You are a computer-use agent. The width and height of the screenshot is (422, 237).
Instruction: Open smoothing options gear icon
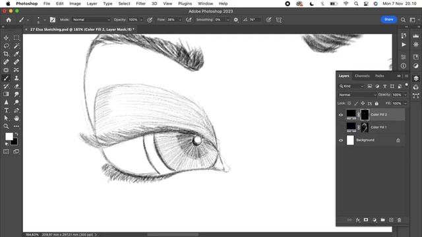pyautogui.click(x=236, y=20)
